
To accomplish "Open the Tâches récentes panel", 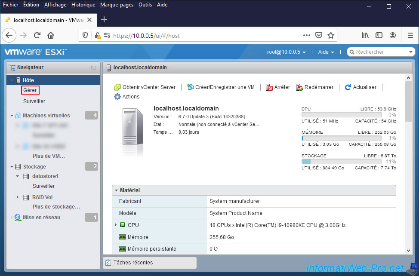I will click(x=150, y=263).
